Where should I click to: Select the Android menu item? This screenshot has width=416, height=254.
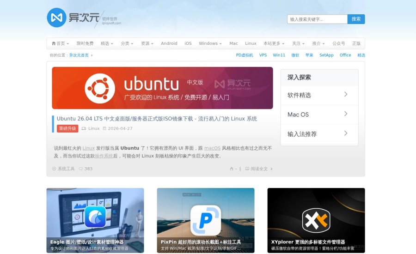tap(169, 43)
